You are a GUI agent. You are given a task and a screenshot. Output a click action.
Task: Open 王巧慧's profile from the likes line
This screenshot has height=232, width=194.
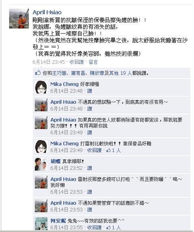(59, 73)
